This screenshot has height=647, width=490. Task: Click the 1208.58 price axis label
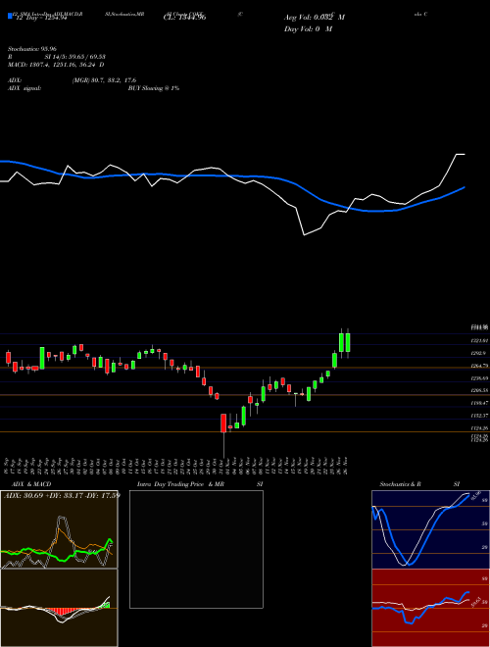[479, 390]
